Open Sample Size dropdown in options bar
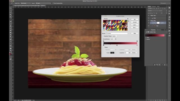The image size is (180, 101). pos(25,3)
